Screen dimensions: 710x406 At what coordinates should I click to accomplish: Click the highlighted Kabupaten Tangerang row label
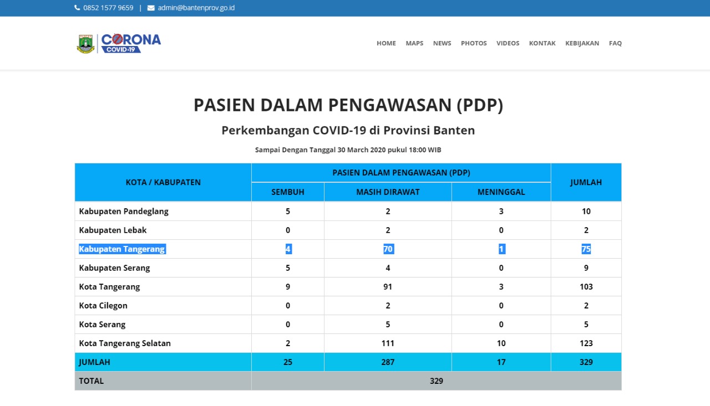[x=122, y=249]
